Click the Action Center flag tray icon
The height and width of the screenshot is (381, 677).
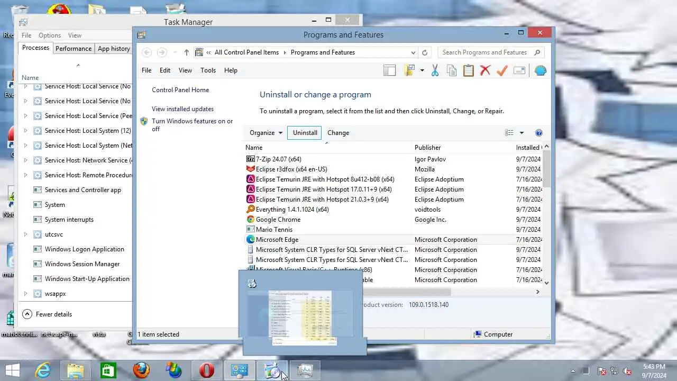(x=602, y=371)
